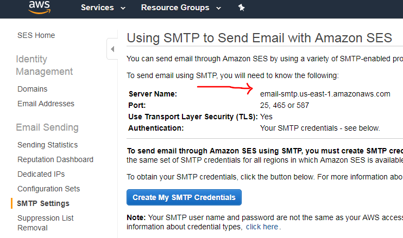Open the Services dropdown menu

click(x=103, y=8)
